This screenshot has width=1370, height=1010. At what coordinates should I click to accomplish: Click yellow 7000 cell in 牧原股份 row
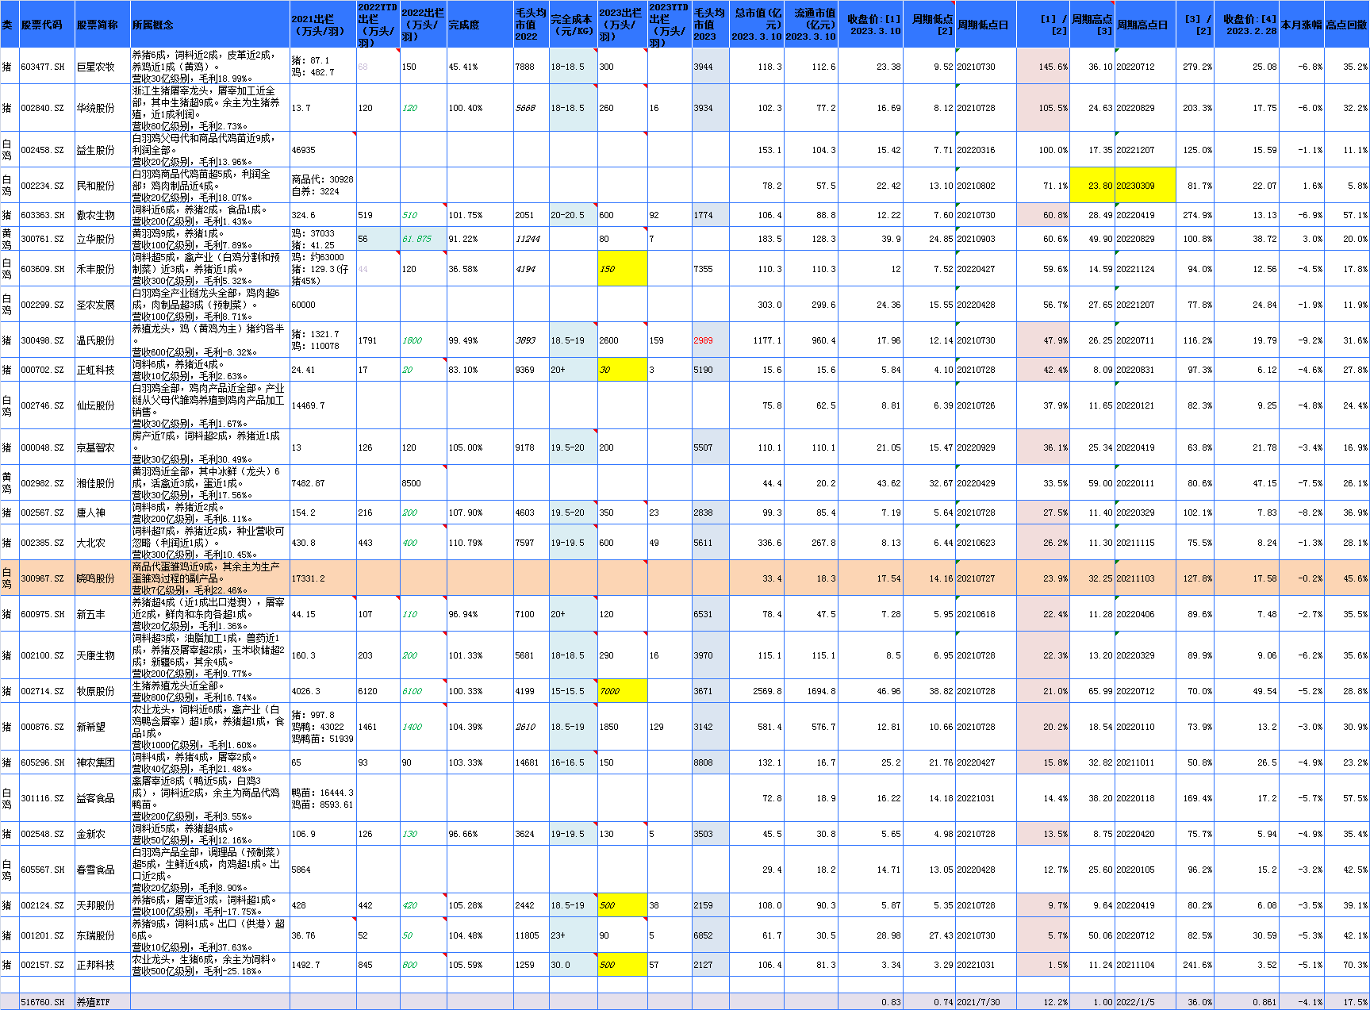[622, 691]
